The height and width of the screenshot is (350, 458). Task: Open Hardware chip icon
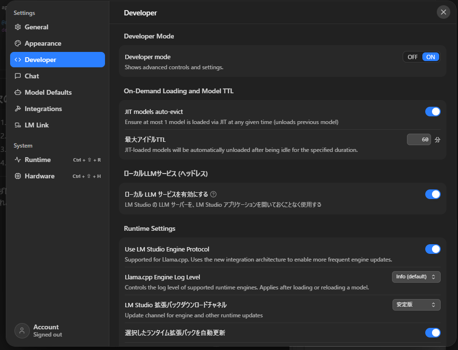(18, 176)
